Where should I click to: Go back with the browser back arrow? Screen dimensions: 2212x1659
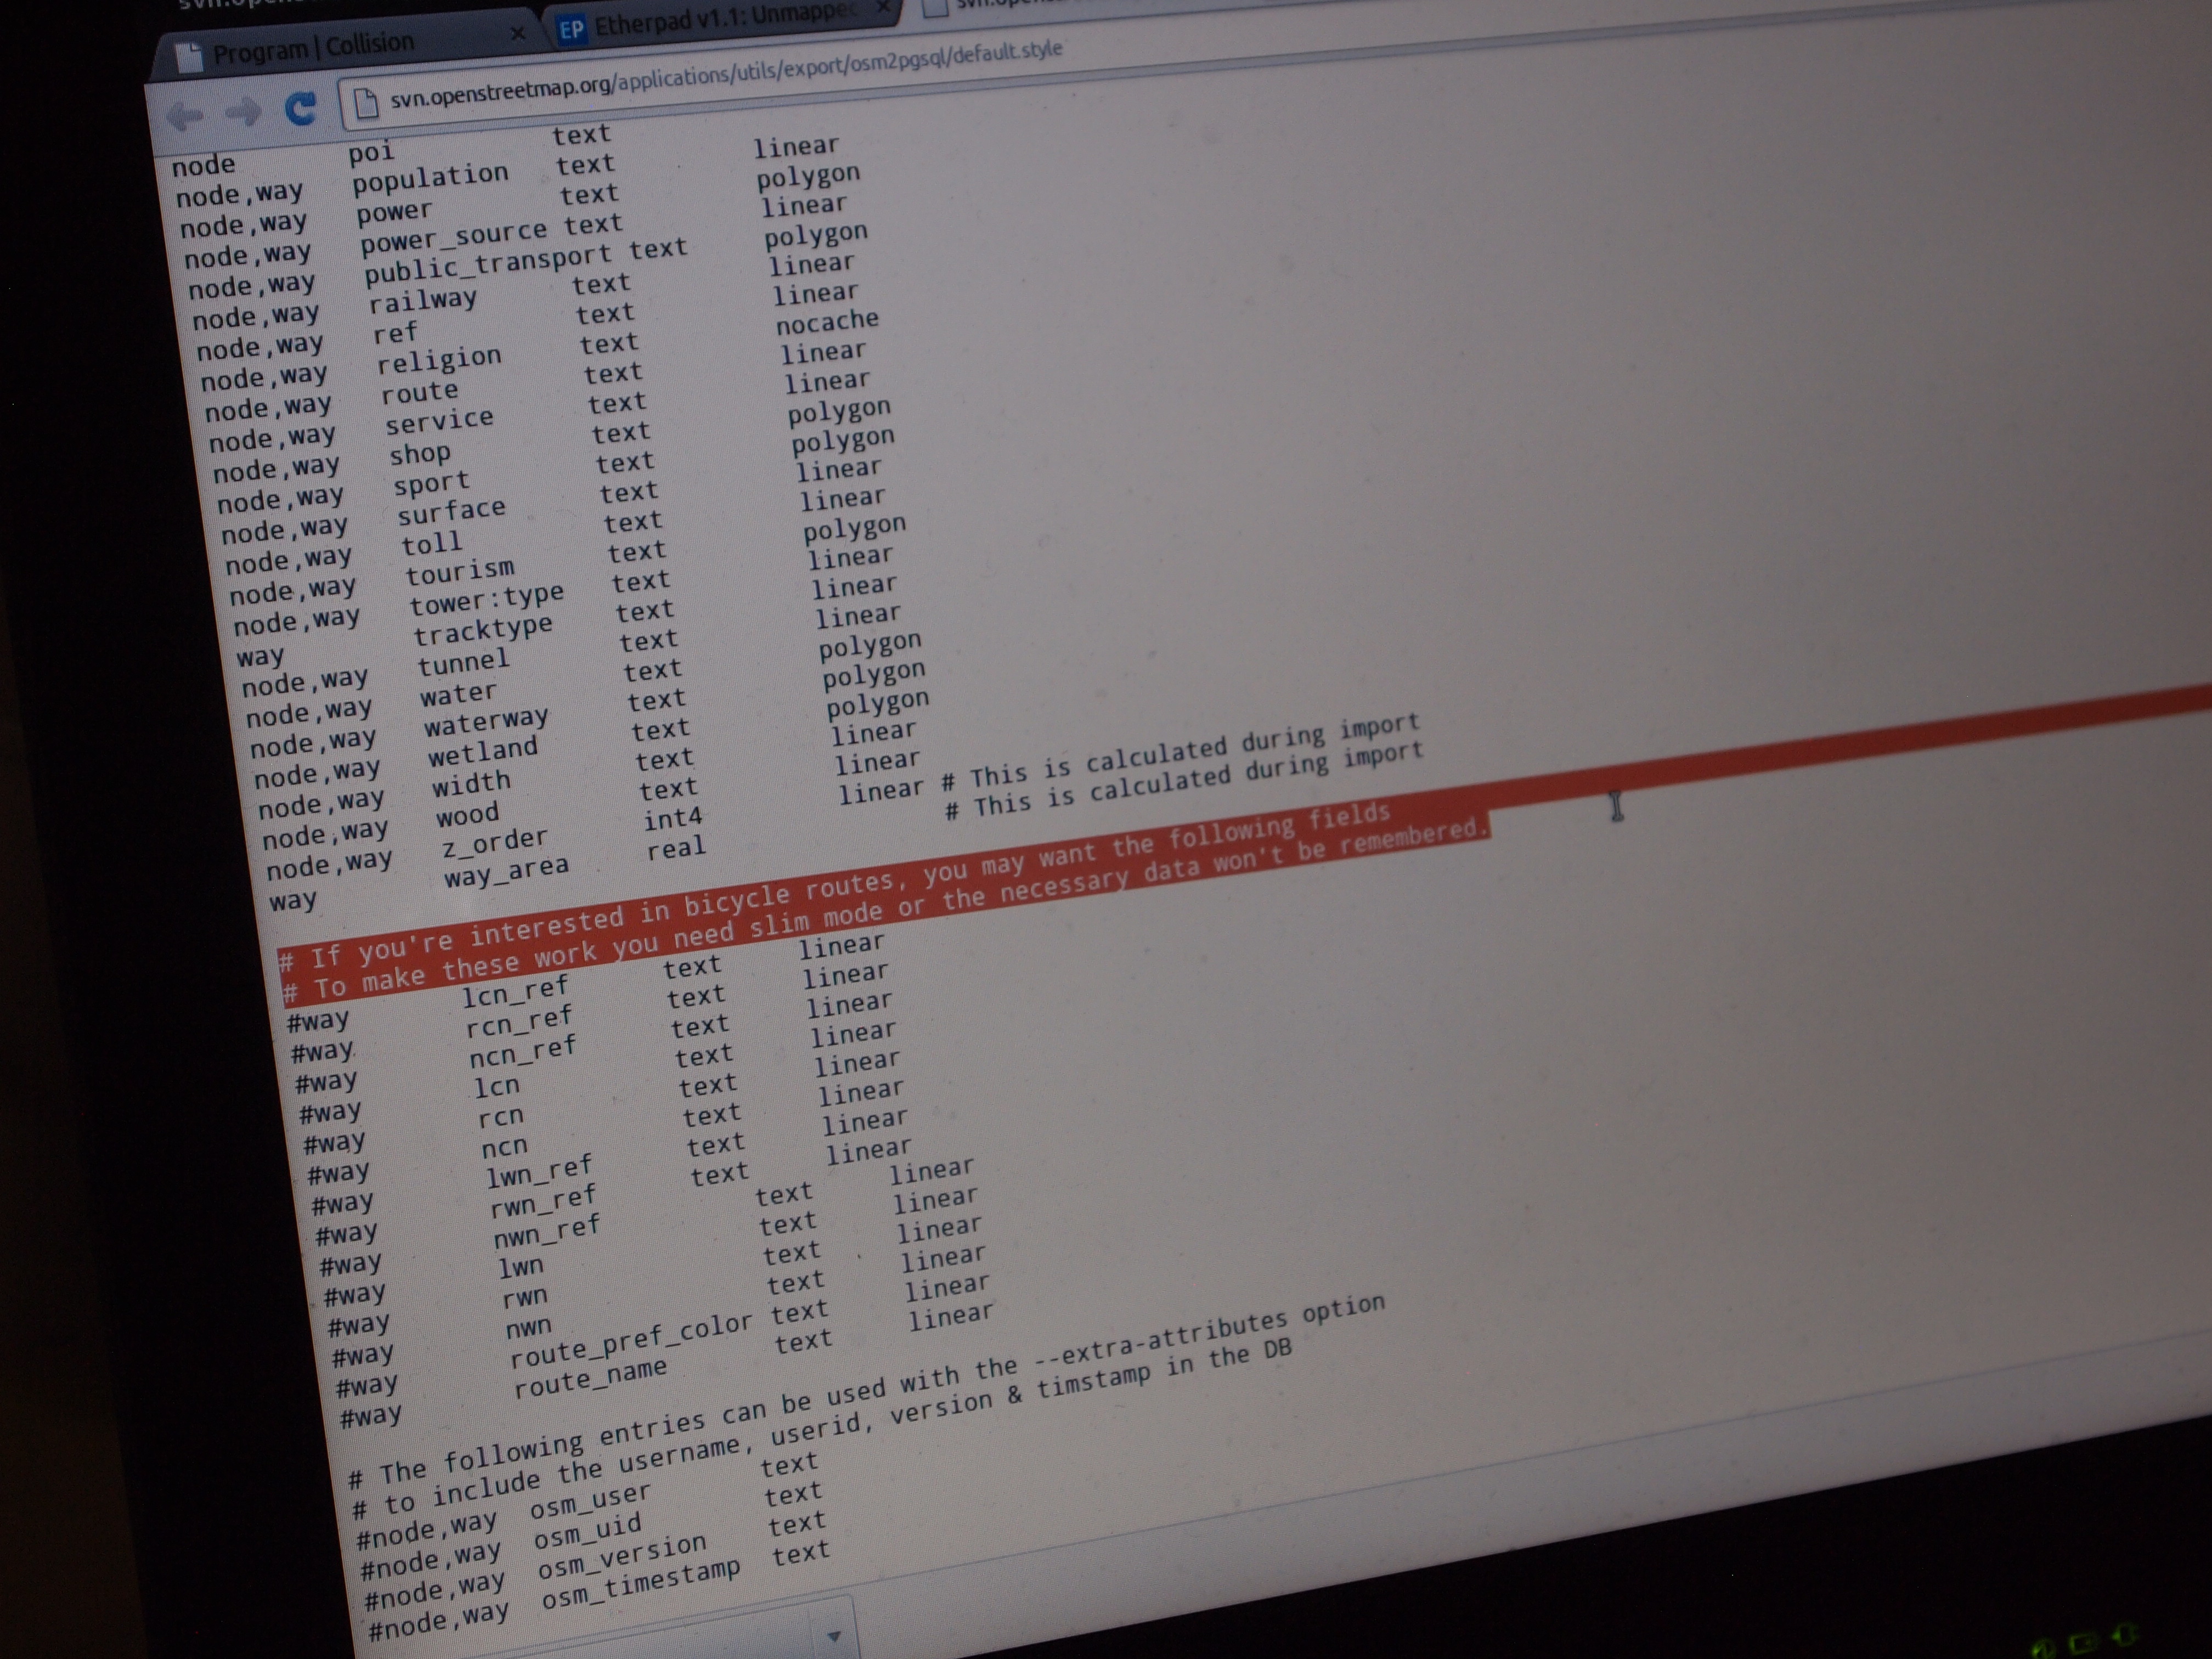tap(185, 117)
